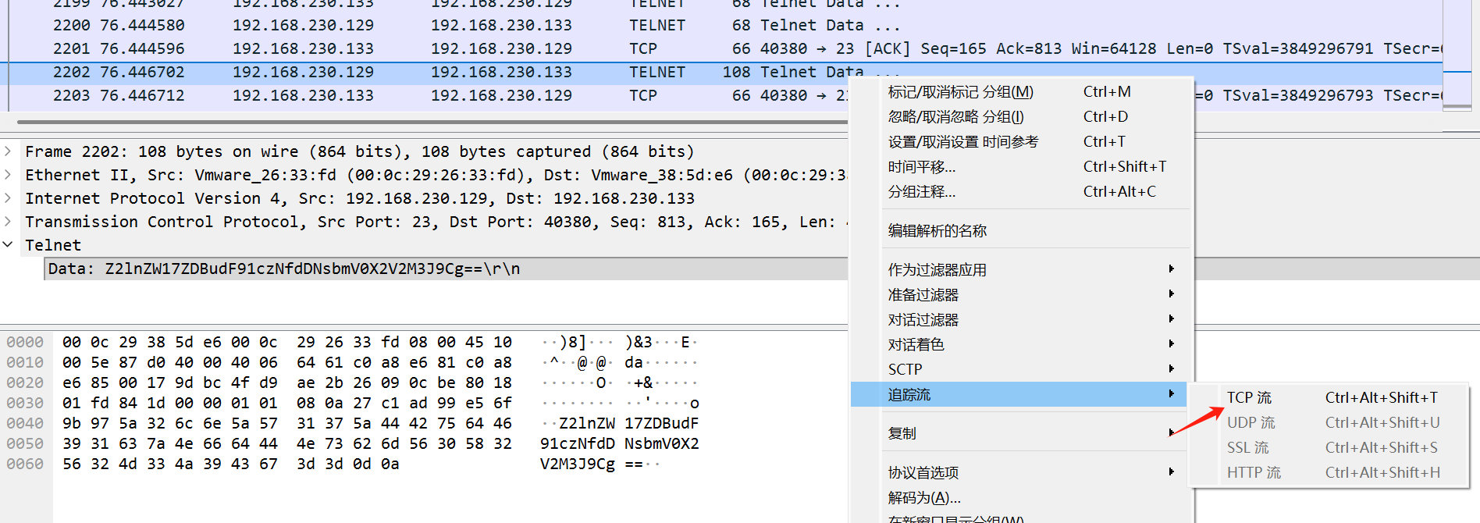The height and width of the screenshot is (523, 1480).
Task: Click hex offset 0050 row bytes
Action: click(287, 443)
